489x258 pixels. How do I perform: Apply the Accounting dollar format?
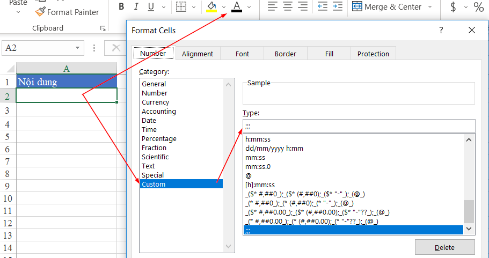tap(453, 6)
